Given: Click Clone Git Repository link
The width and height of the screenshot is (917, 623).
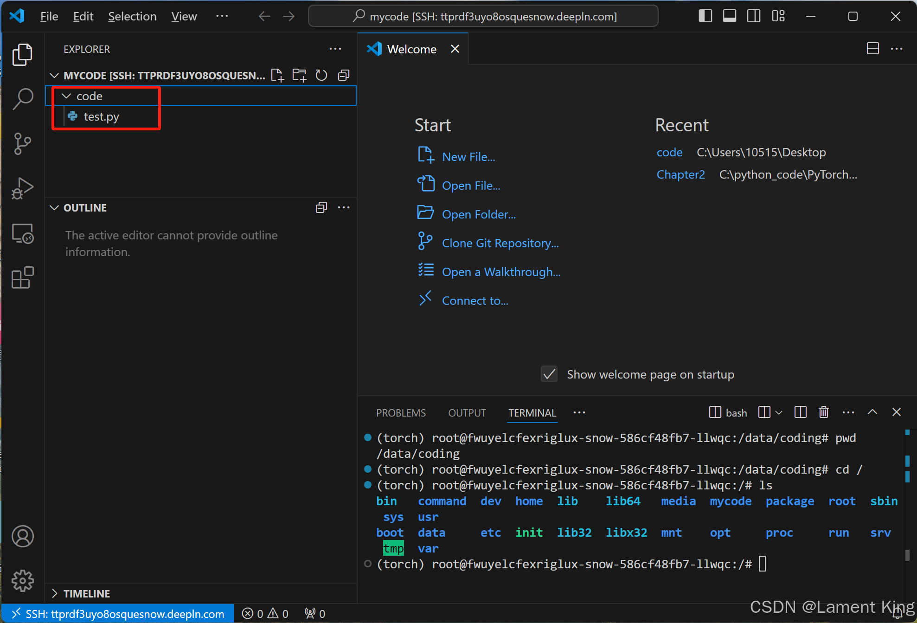Looking at the screenshot, I should pyautogui.click(x=500, y=243).
